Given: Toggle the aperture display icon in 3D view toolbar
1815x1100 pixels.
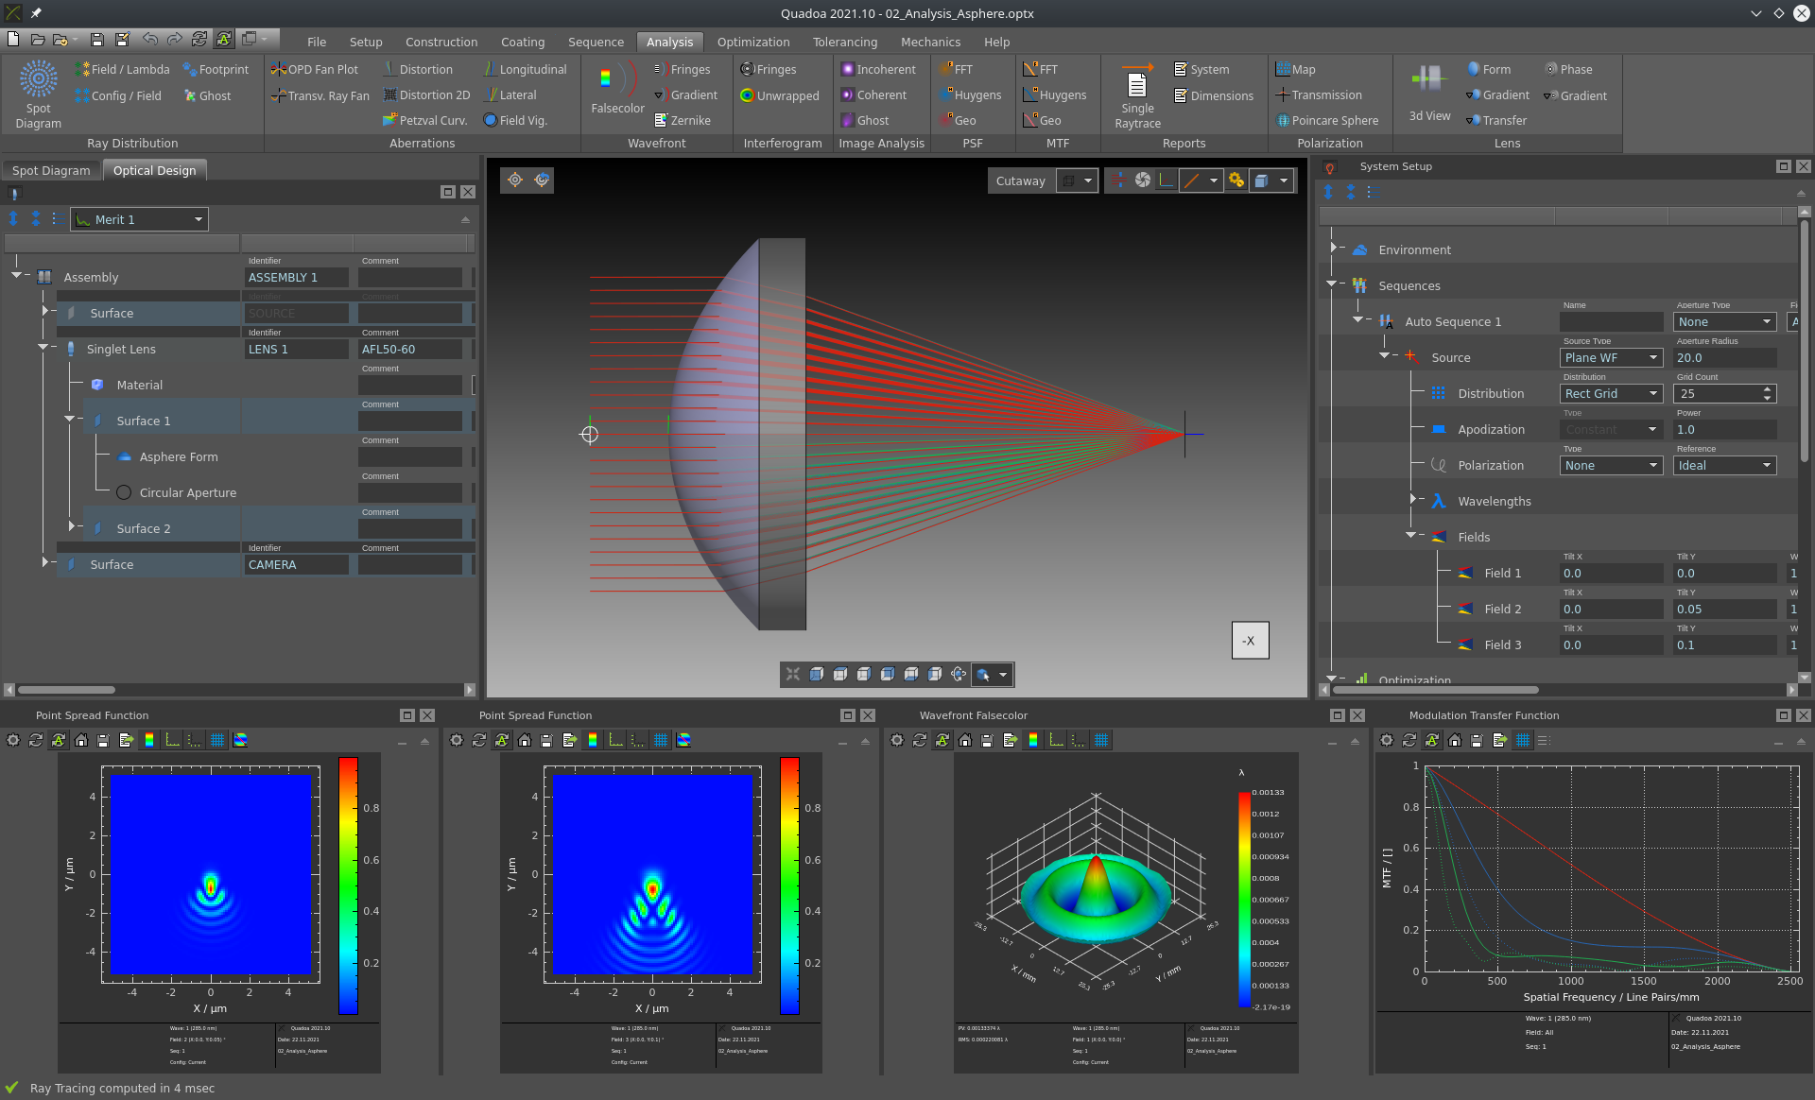Looking at the screenshot, I should [x=1143, y=180].
